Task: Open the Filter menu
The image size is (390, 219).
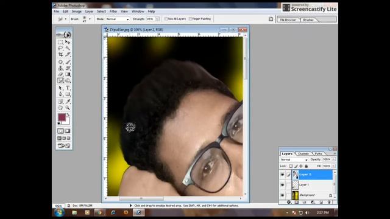Action: click(x=113, y=12)
